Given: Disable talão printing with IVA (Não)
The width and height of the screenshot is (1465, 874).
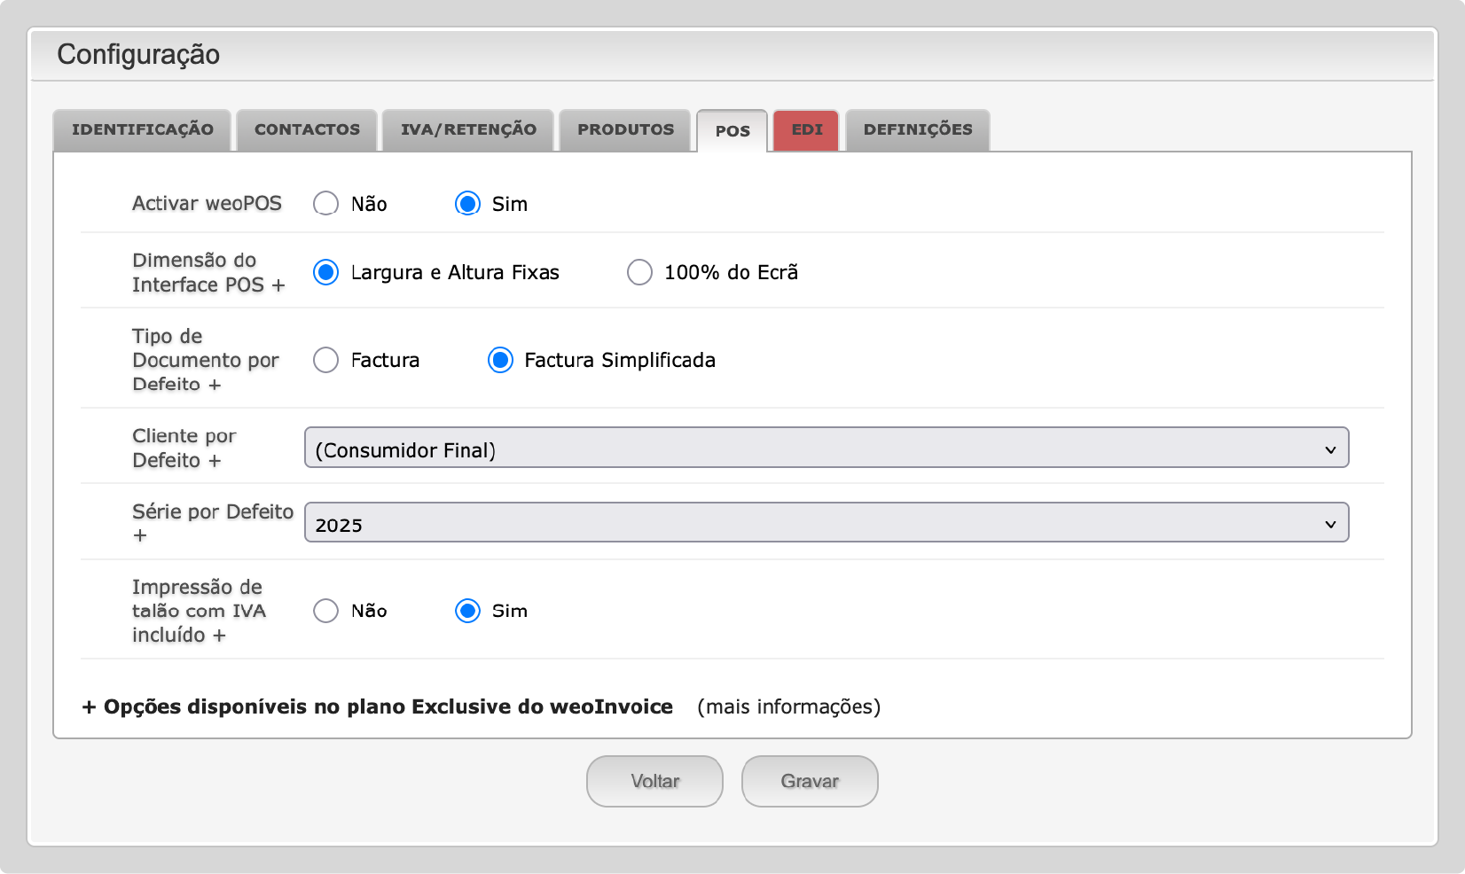Looking at the screenshot, I should (326, 611).
